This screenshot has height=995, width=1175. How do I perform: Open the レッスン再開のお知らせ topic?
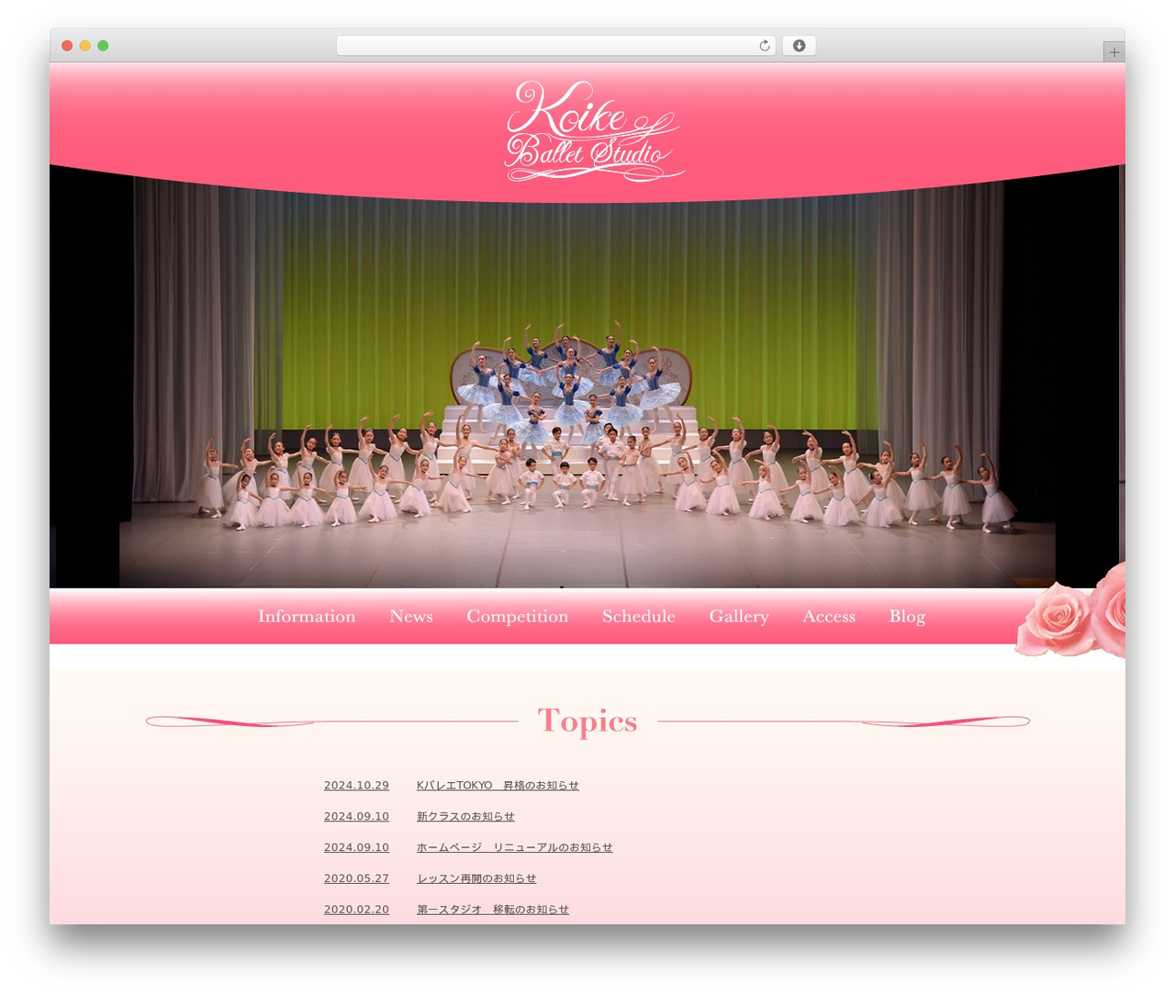(x=476, y=879)
